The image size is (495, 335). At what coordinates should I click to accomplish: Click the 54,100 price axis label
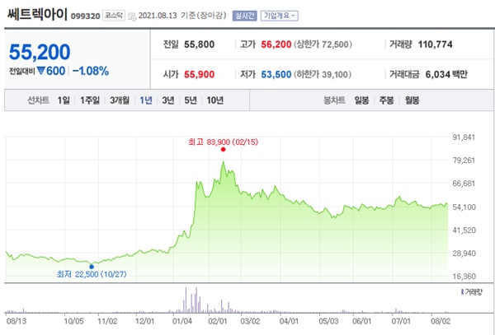(x=464, y=207)
